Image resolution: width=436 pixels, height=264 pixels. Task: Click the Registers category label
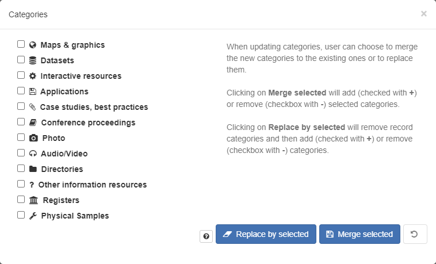(x=61, y=200)
